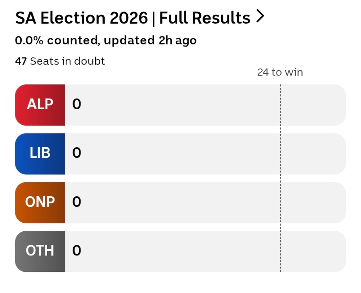Click the '24 to win' label
Viewport: 361px width, 293px height.
coord(280,73)
